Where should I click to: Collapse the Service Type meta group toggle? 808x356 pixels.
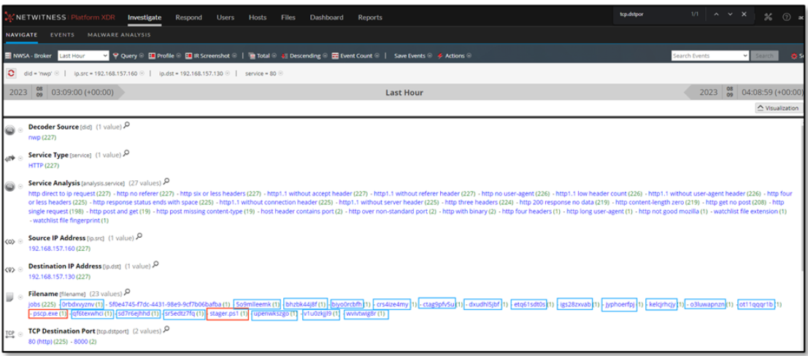coord(20,156)
